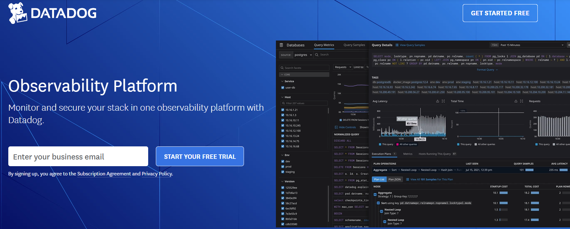Uncheck host 10.16.16.68
This screenshot has height=229, width=570.
283,146
